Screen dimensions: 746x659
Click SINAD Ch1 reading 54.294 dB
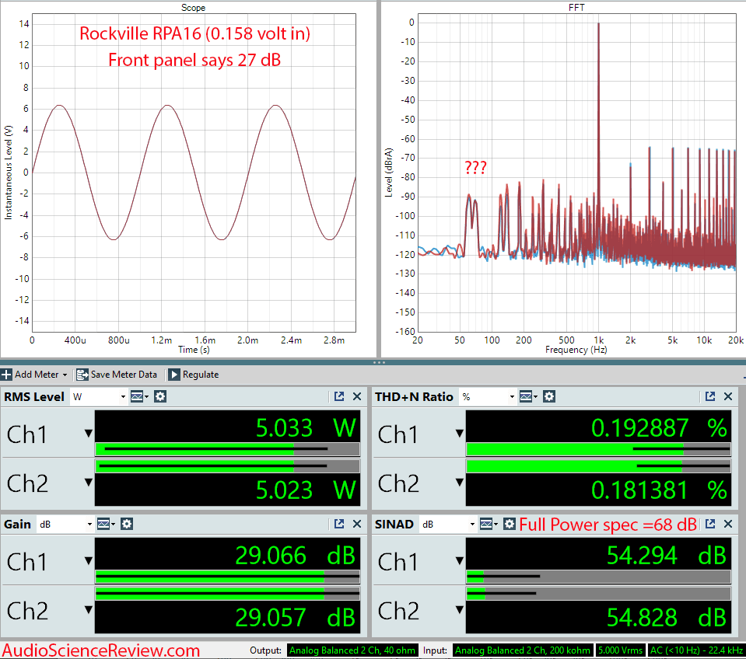tap(667, 555)
